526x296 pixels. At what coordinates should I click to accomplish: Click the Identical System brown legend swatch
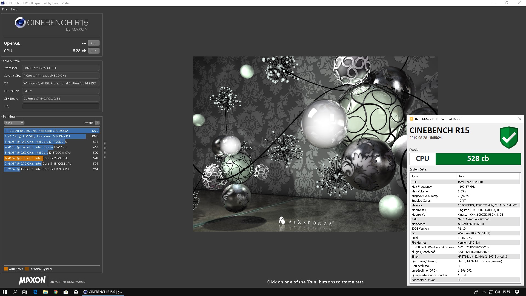[27, 269]
